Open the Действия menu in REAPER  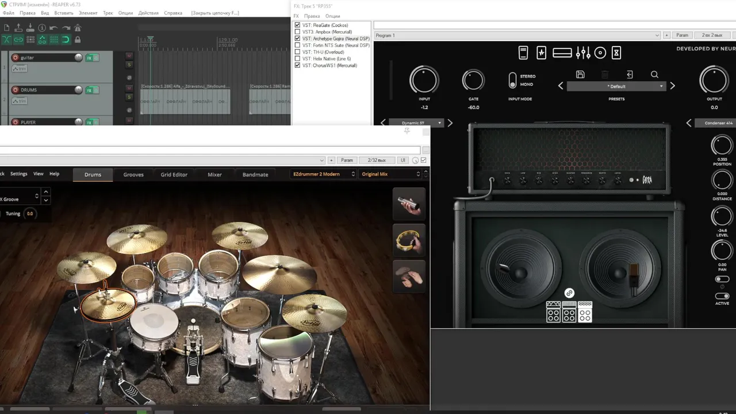pos(148,13)
